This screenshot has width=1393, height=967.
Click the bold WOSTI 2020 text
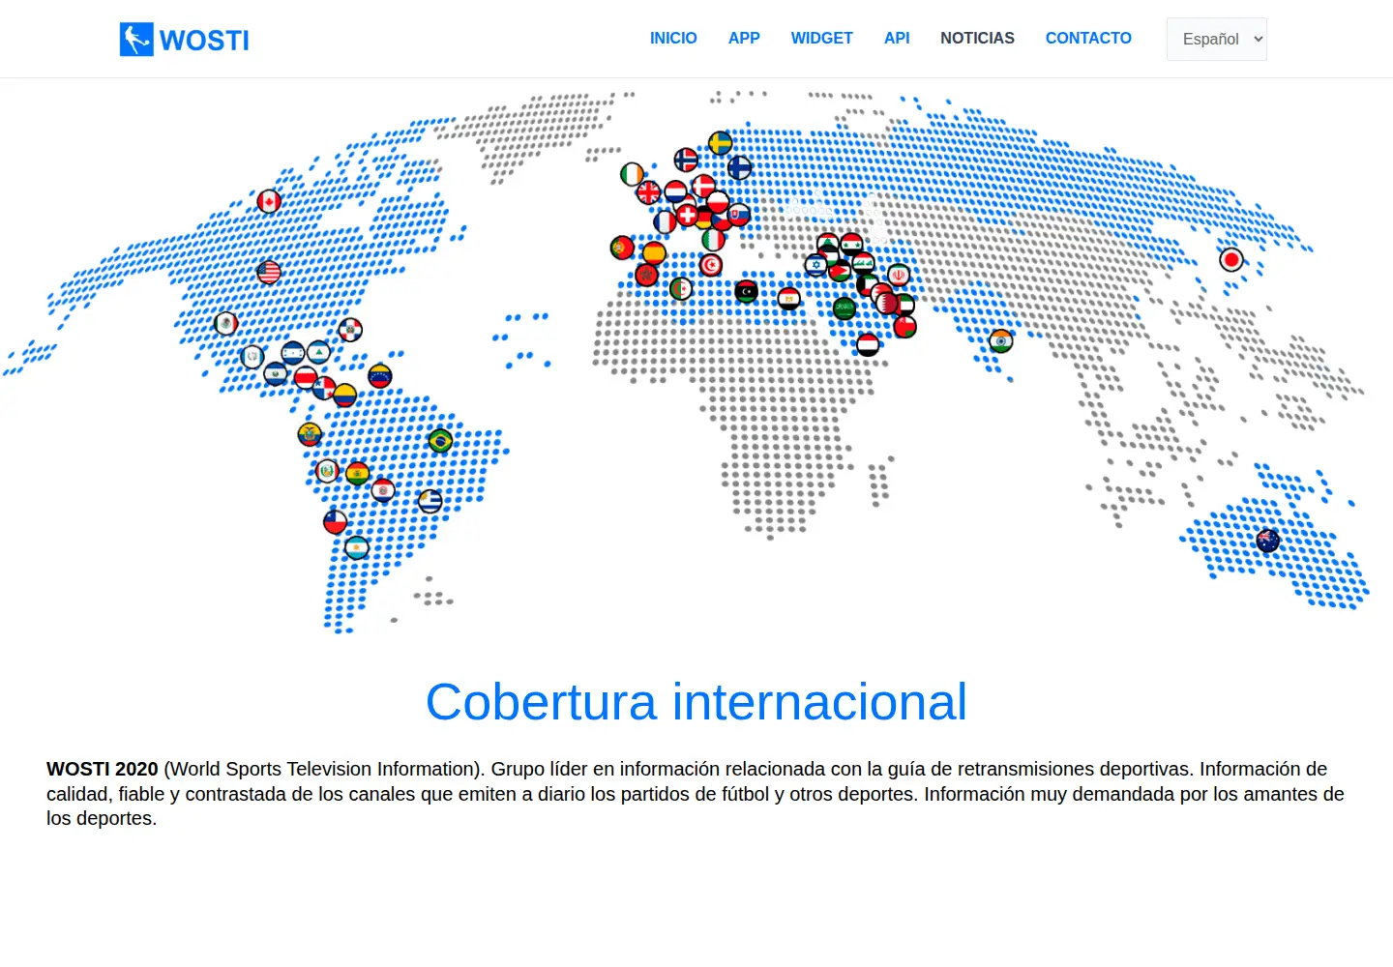click(103, 769)
